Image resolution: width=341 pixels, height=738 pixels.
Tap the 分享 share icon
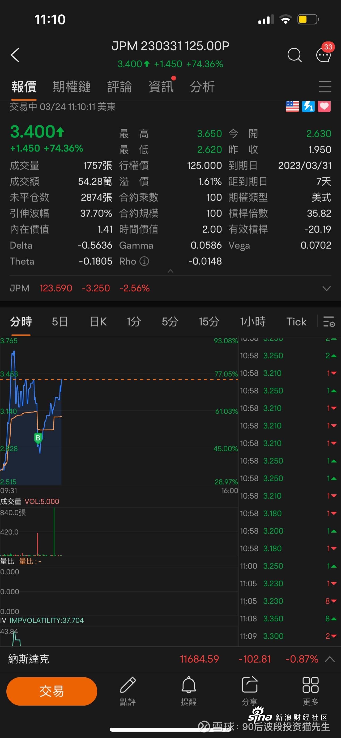tap(250, 691)
